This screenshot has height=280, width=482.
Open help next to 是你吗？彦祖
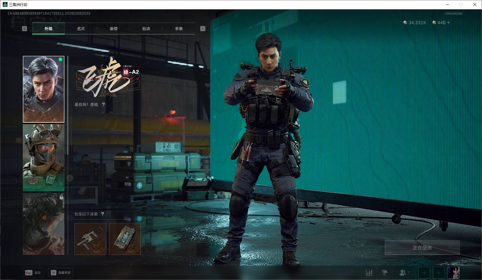tap(104, 105)
